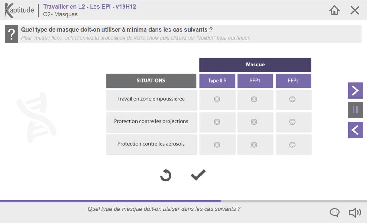367x223 pixels.
Task: Reset answers with the circular arrow
Action: pos(166,175)
